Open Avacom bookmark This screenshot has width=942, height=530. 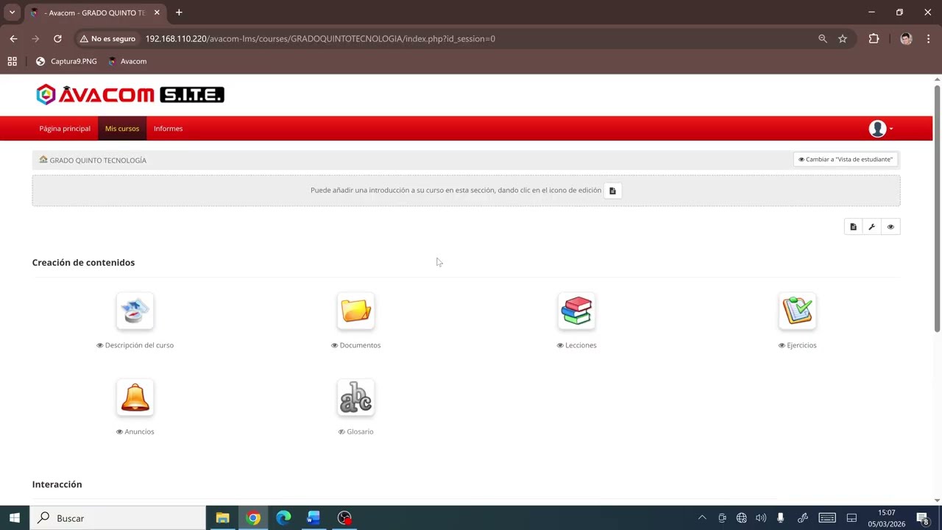(x=127, y=61)
